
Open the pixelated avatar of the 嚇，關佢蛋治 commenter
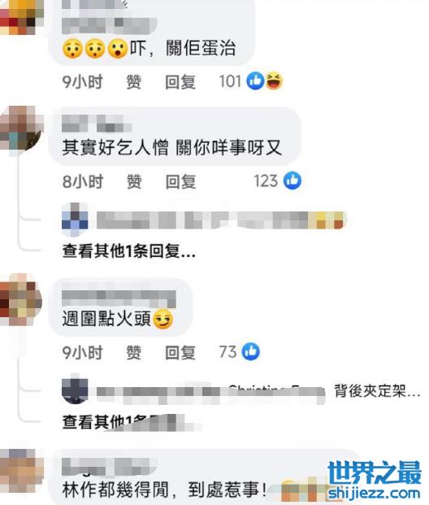click(x=22, y=17)
